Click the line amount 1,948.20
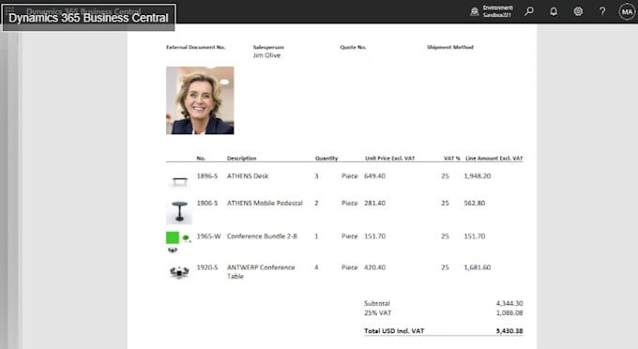 477,176
